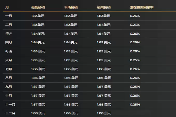Click the 八月 row label
Screen dimensions: 176x117
9,78
